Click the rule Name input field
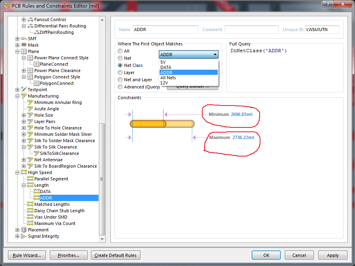The height and width of the screenshot is (266, 355). point(165,29)
